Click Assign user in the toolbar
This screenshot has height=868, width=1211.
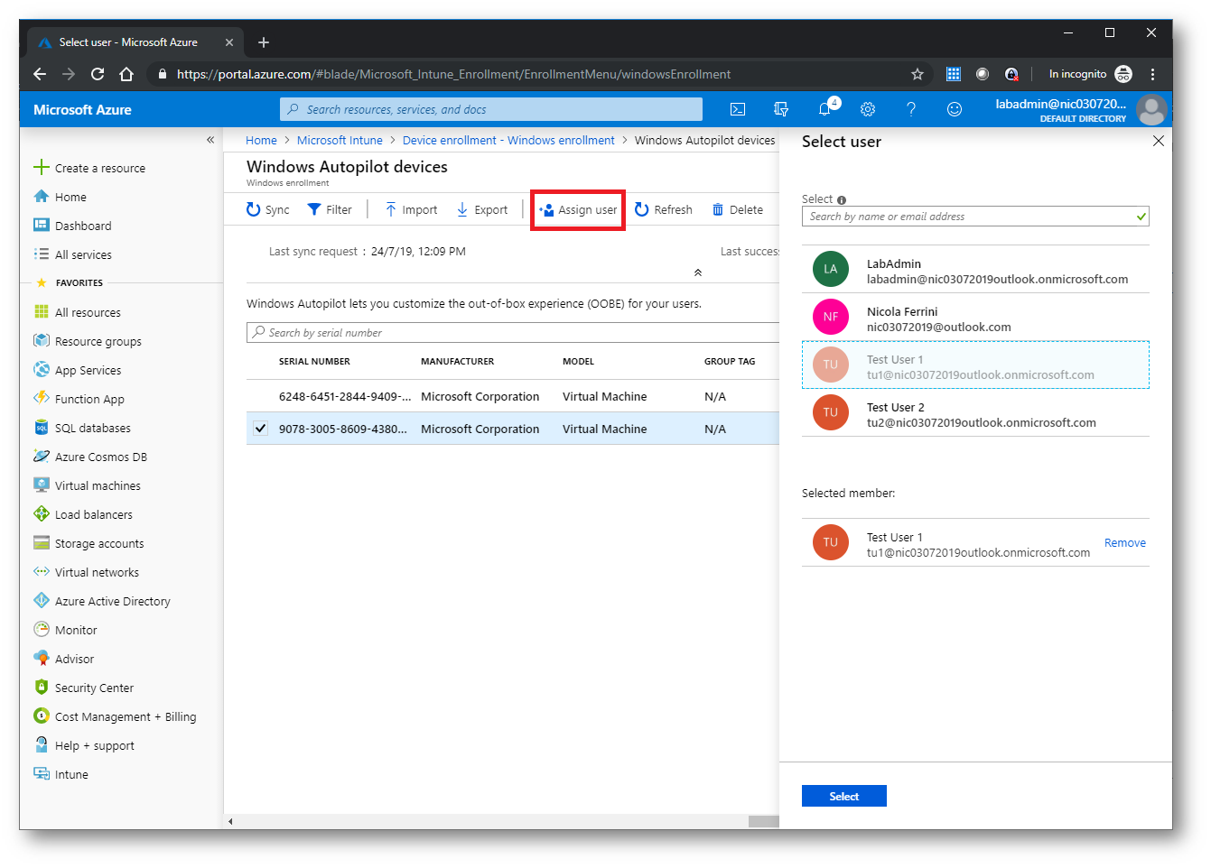point(578,209)
